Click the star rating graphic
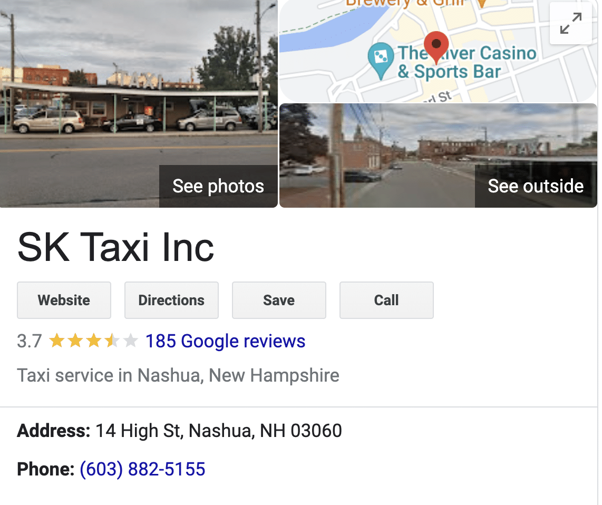The width and height of the screenshot is (602, 505). pos(93,341)
